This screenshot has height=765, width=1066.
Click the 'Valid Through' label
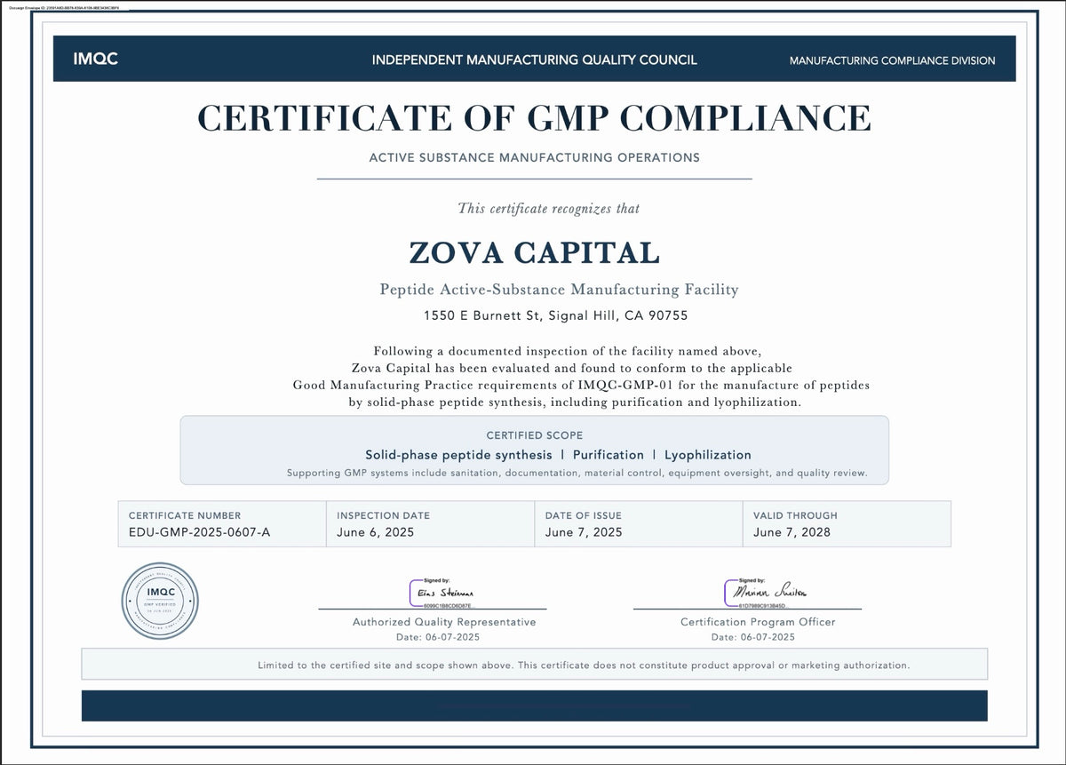795,515
